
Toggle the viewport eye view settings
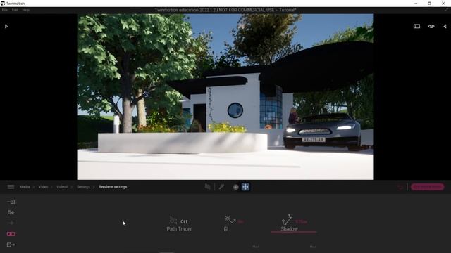tap(431, 27)
